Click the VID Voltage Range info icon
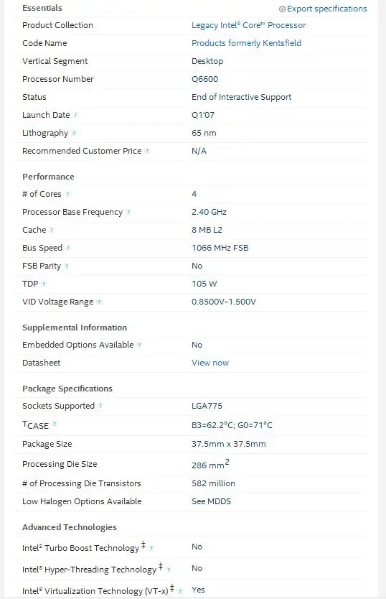 click(99, 302)
